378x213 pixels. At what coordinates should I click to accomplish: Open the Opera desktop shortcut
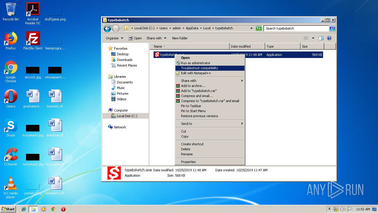pos(11,99)
